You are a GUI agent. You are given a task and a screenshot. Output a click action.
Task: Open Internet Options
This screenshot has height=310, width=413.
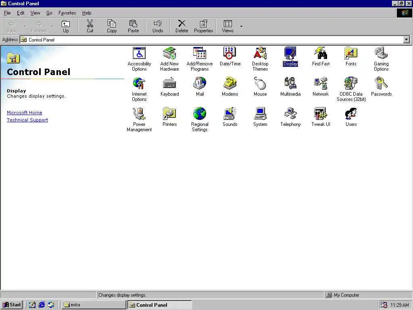tap(139, 89)
